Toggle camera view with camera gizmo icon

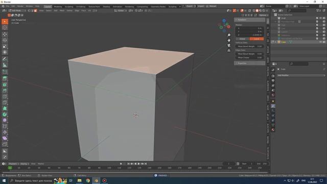(229, 45)
